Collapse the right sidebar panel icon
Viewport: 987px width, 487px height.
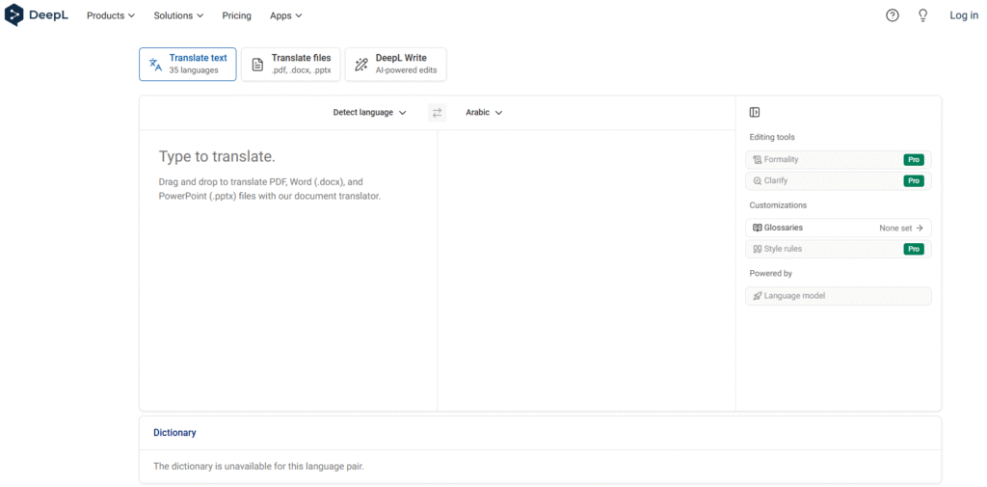755,113
